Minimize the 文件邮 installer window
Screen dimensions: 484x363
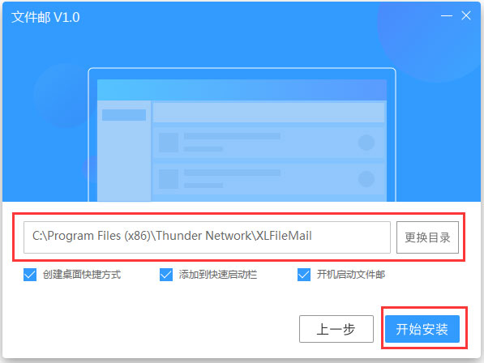coord(447,15)
